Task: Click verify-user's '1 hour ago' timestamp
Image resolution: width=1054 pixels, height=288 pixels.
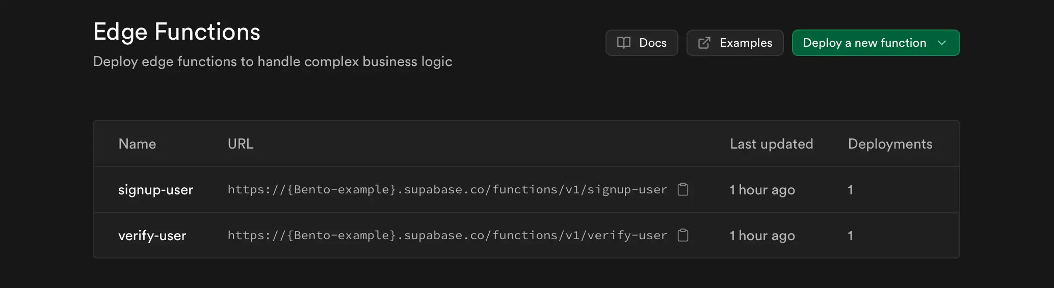Action: pyautogui.click(x=762, y=236)
